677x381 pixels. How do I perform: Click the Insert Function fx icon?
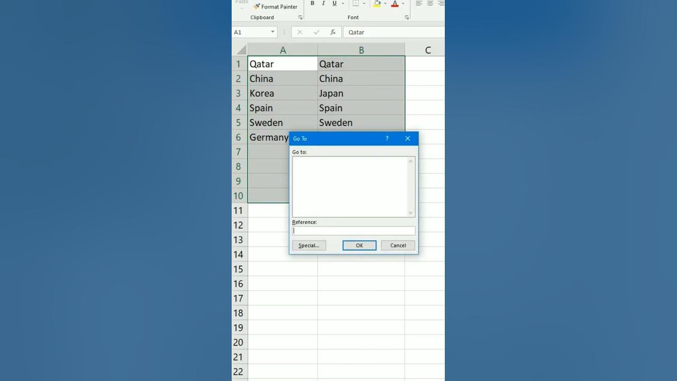(x=333, y=32)
